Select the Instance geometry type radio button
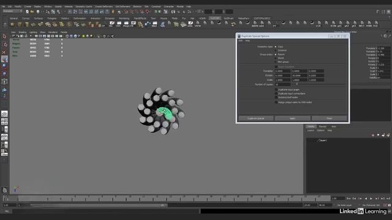The height and width of the screenshot is (220, 392). [x=276, y=50]
